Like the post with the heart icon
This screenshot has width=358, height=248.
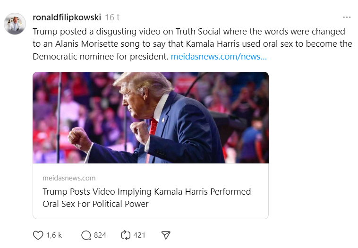point(38,235)
